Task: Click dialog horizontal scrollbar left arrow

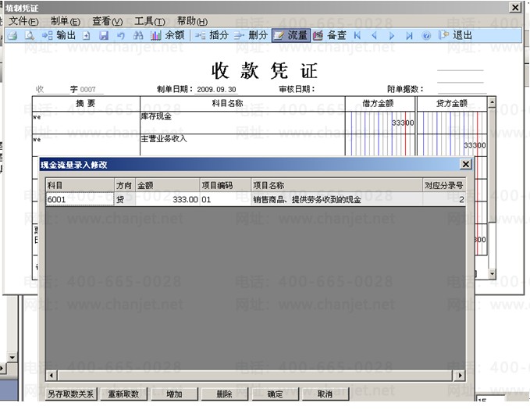Action: (52, 375)
